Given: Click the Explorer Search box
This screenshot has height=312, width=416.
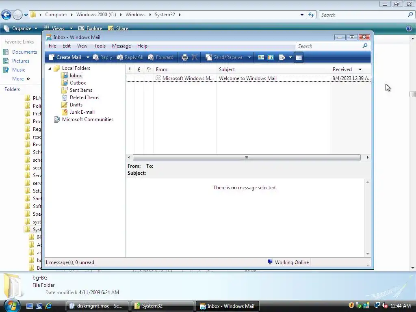Looking at the screenshot, I should [x=364, y=15].
